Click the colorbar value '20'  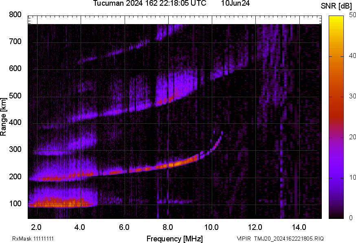(x=352, y=137)
